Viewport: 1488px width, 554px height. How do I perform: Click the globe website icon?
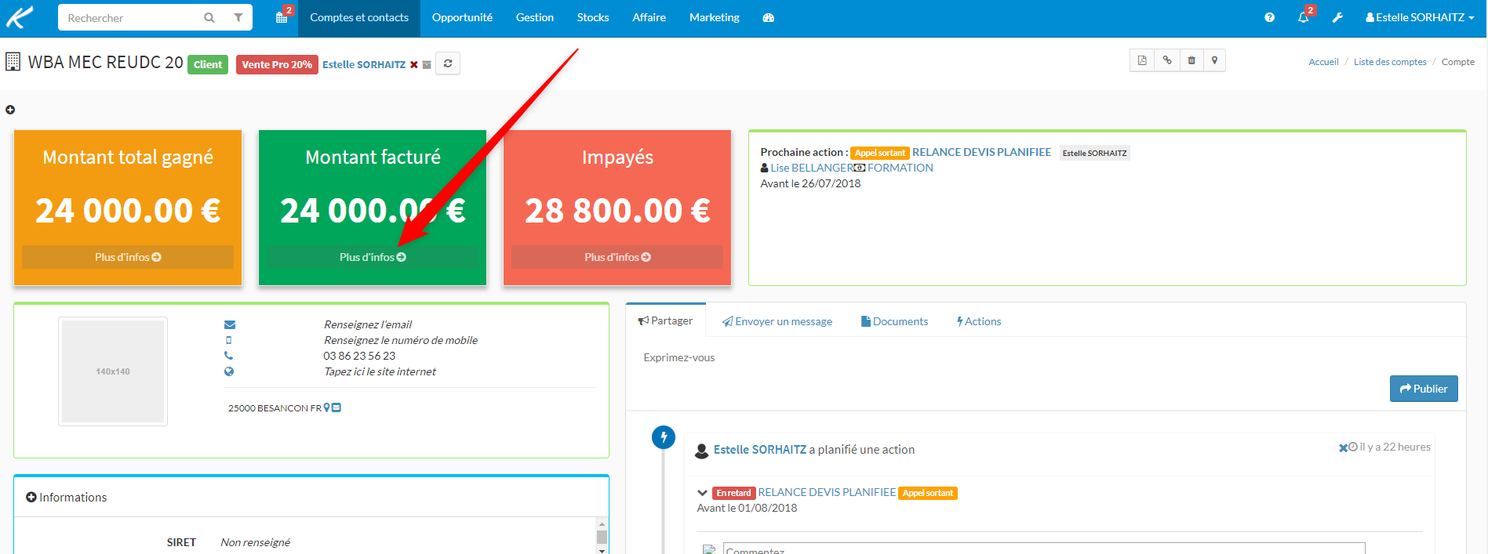(x=229, y=371)
